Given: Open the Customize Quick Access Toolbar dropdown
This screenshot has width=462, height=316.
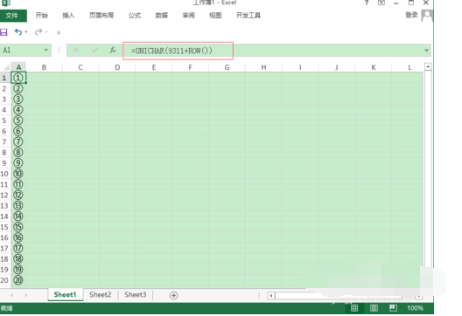Looking at the screenshot, I should [59, 32].
